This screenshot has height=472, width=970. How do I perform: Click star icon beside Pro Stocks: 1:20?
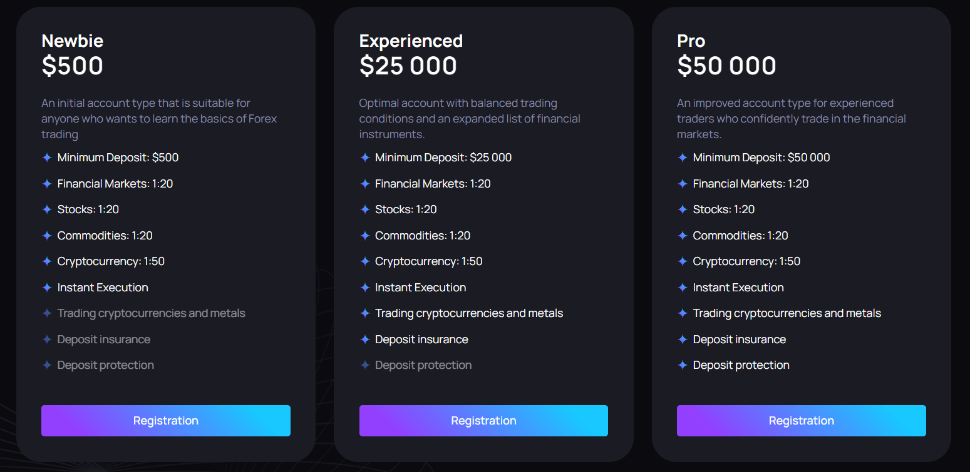tap(683, 209)
